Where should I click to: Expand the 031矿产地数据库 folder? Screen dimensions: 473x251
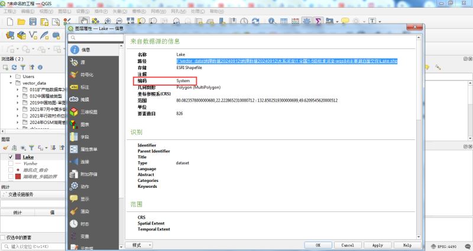coord(18,90)
